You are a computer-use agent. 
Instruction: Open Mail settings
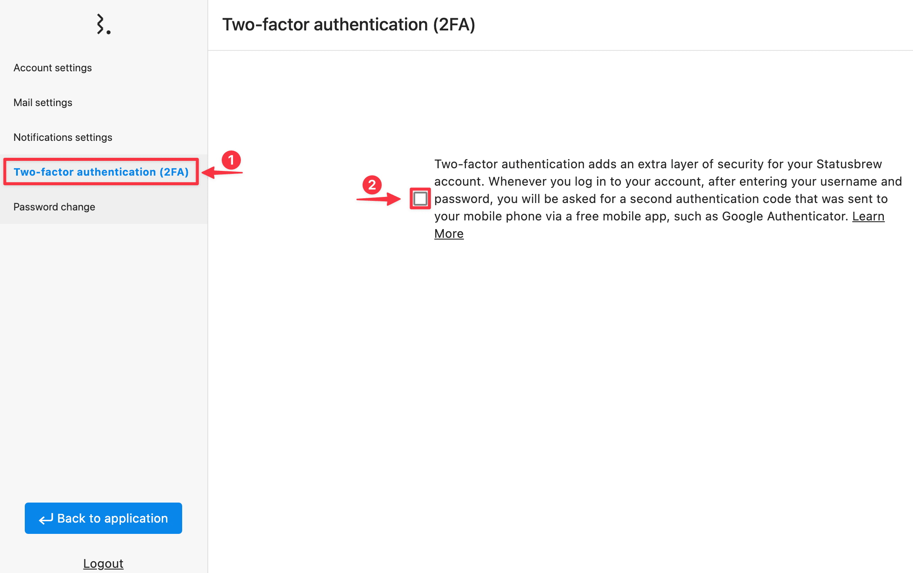tap(43, 103)
